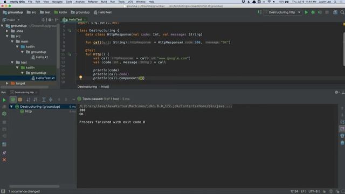Click the src breadcrumb in the navigation bar
345x194 pixels.
point(31,12)
